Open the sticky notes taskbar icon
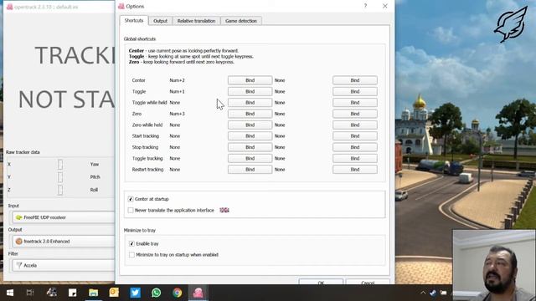 click(x=73, y=293)
